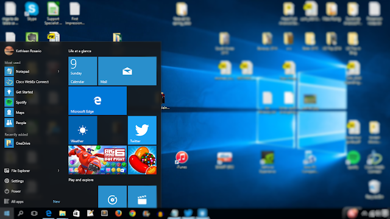Open the Twitter tile
This screenshot has width=390, height=219.
click(x=142, y=130)
